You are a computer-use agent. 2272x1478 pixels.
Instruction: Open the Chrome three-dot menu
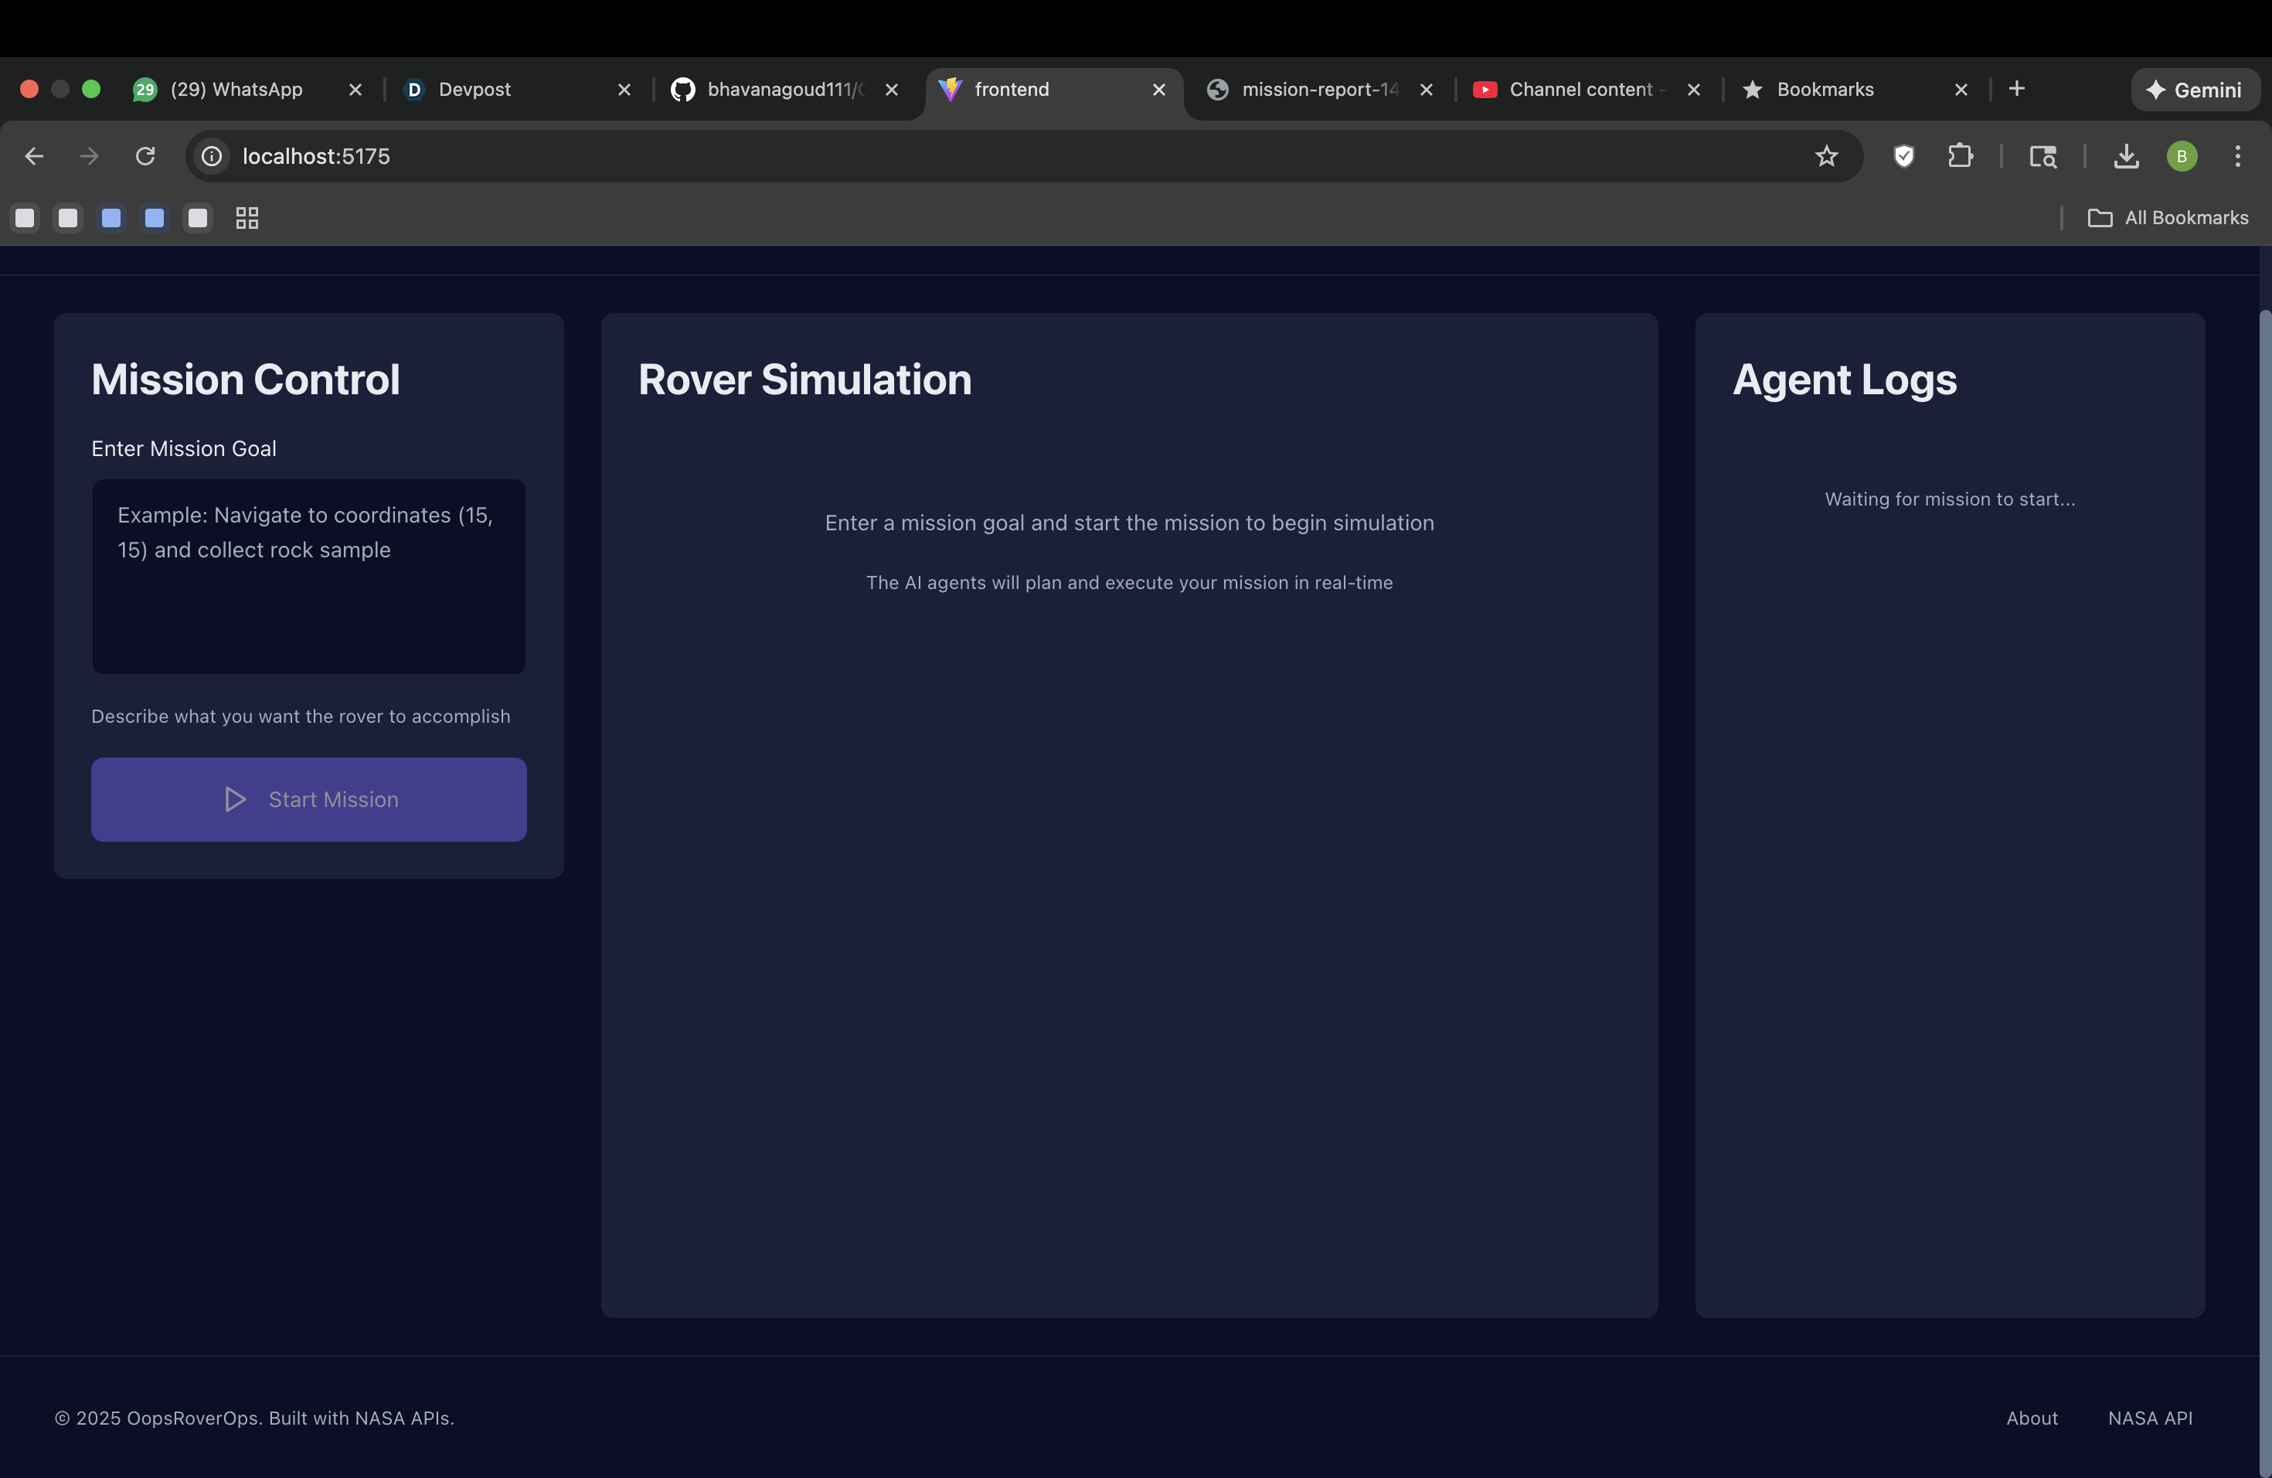coord(2236,155)
